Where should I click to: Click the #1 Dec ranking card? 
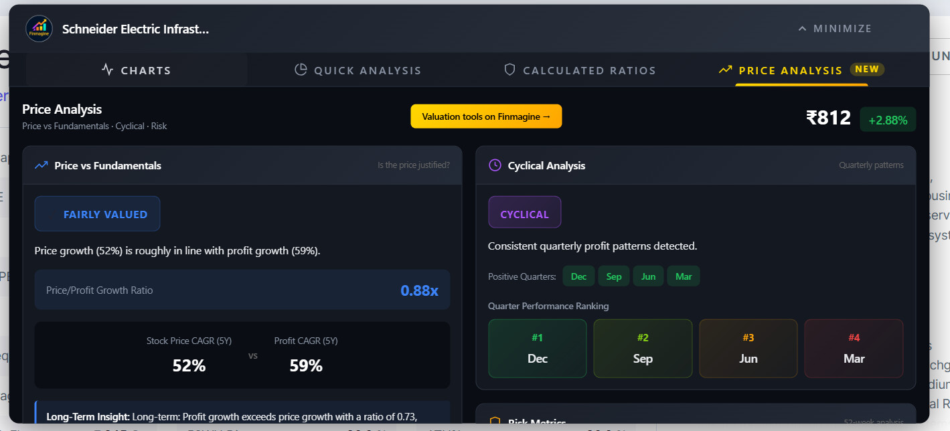click(x=537, y=349)
